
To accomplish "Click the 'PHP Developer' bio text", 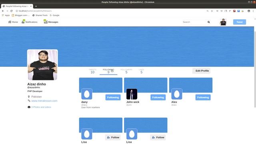I will point(35,91).
